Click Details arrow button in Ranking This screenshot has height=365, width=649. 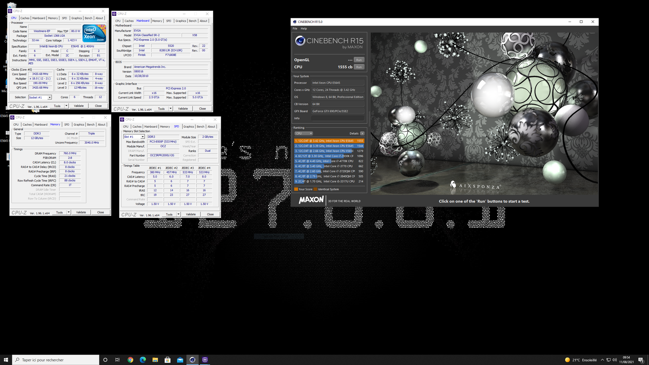[362, 133]
